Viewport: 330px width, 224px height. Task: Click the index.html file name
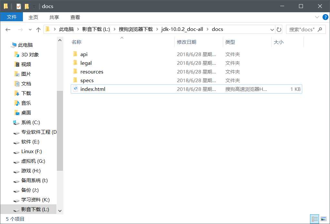click(x=93, y=89)
